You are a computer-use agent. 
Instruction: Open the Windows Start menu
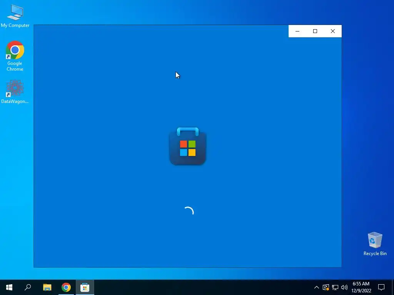click(x=9, y=287)
